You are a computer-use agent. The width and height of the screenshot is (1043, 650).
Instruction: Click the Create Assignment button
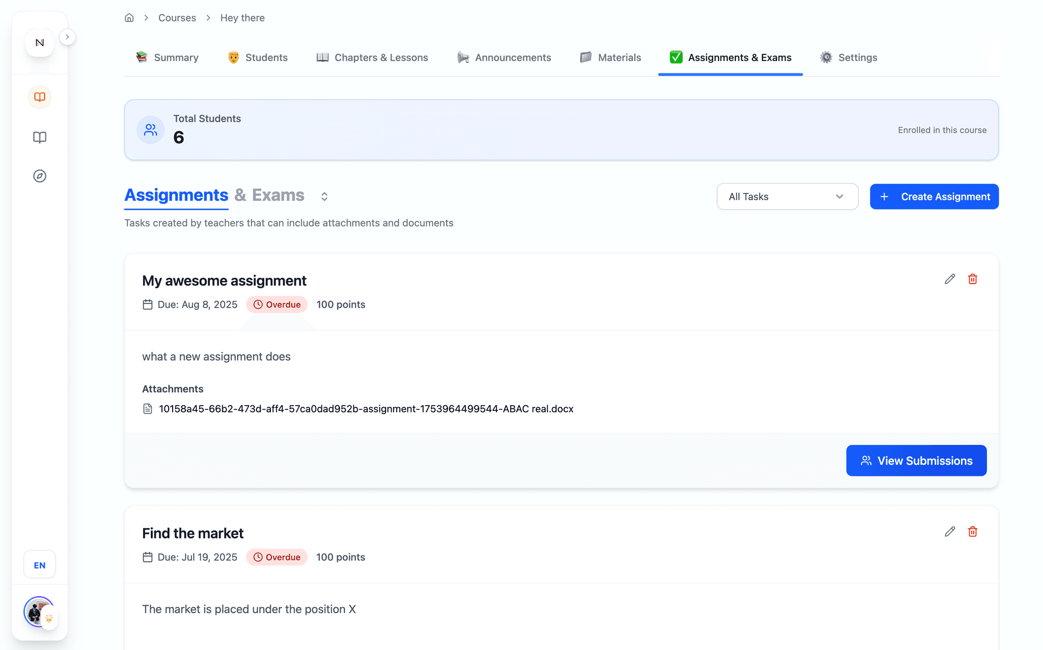(934, 196)
